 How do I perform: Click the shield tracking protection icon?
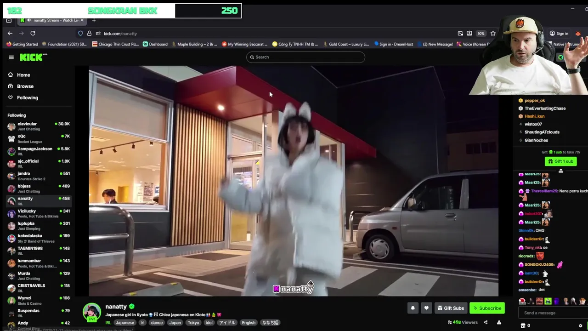pyautogui.click(x=80, y=33)
